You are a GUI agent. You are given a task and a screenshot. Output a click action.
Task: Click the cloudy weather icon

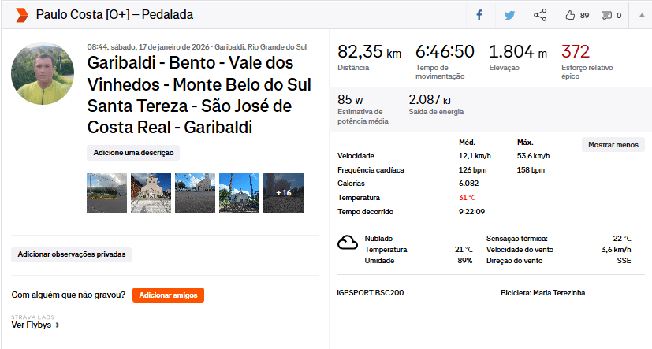(348, 243)
